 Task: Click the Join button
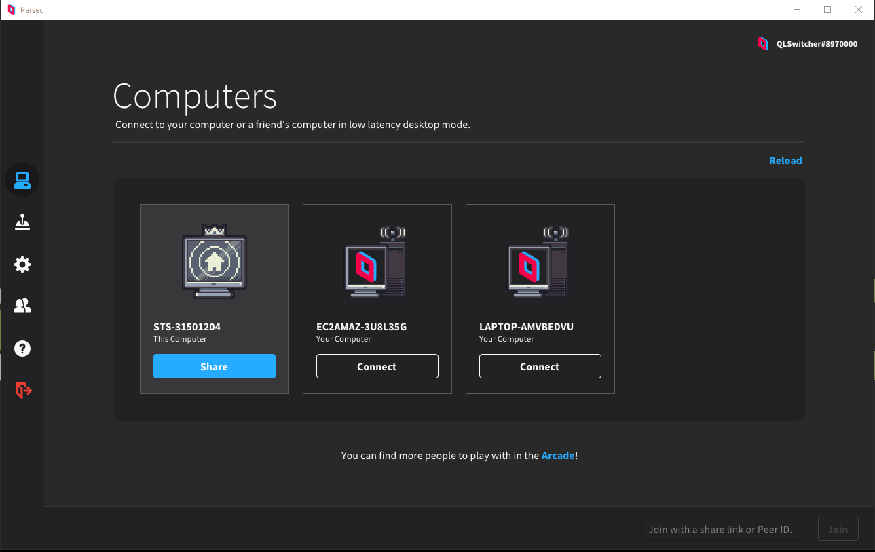pyautogui.click(x=838, y=529)
